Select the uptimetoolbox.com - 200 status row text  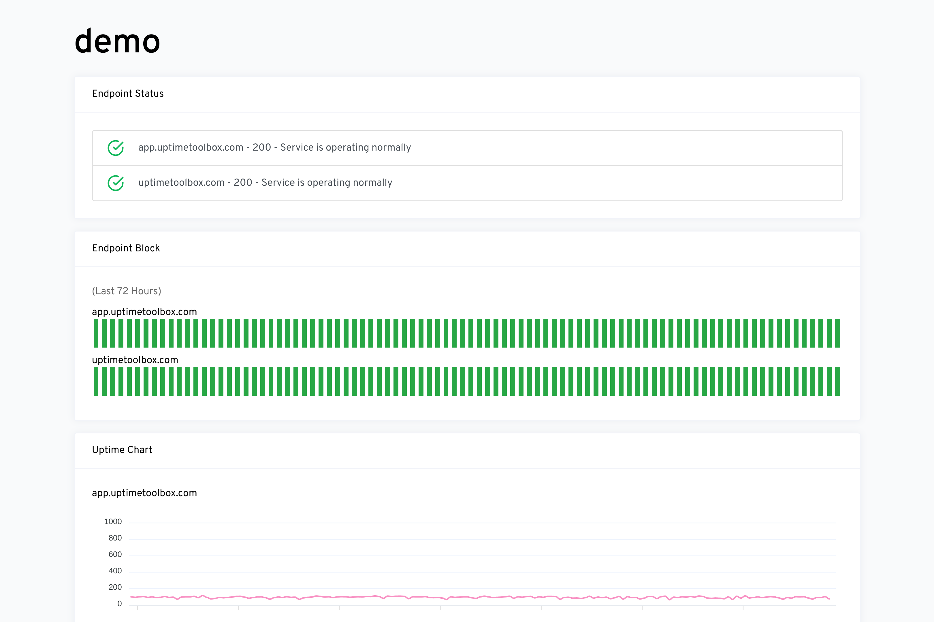(265, 183)
